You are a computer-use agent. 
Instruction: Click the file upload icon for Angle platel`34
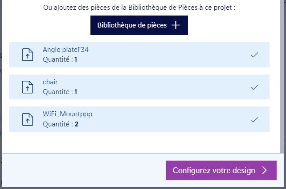click(28, 55)
